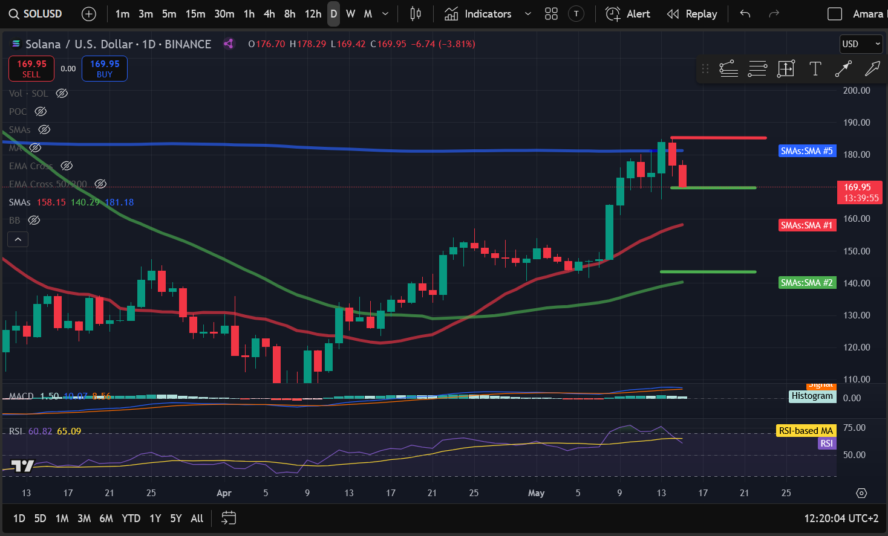Select the weekly W interval

coord(351,14)
